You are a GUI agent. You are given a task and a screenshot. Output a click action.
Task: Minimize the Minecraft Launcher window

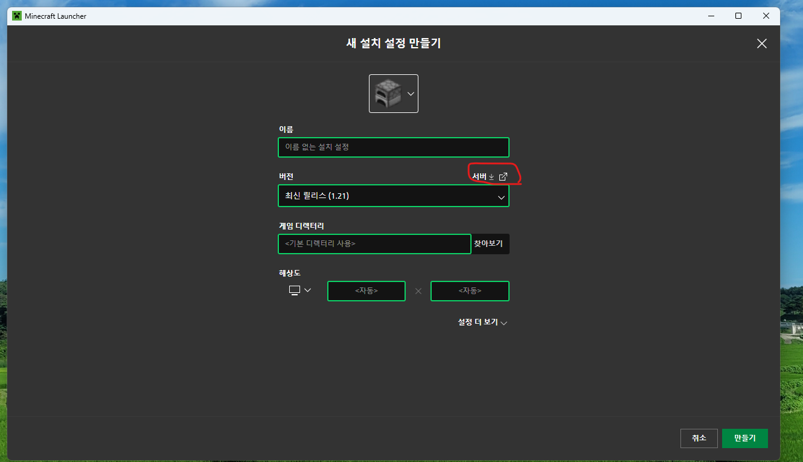click(711, 16)
